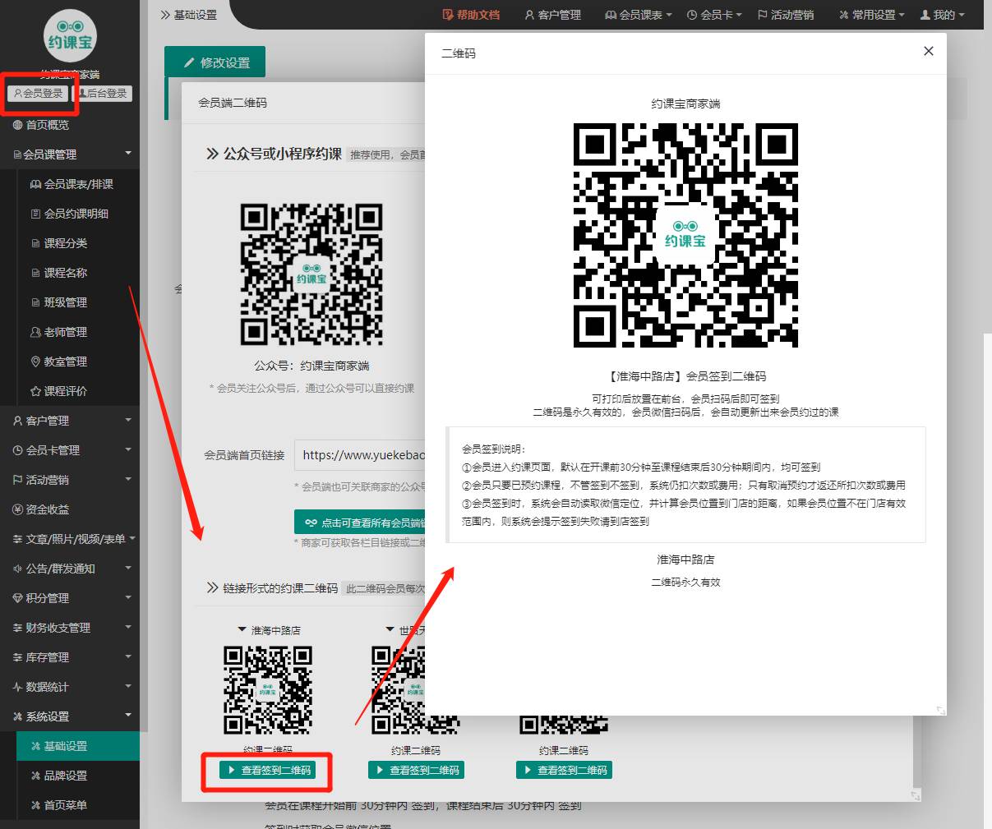Image resolution: width=992 pixels, height=829 pixels.
Task: Toggle the 淮海中路店 store caret
Action: pos(242,630)
